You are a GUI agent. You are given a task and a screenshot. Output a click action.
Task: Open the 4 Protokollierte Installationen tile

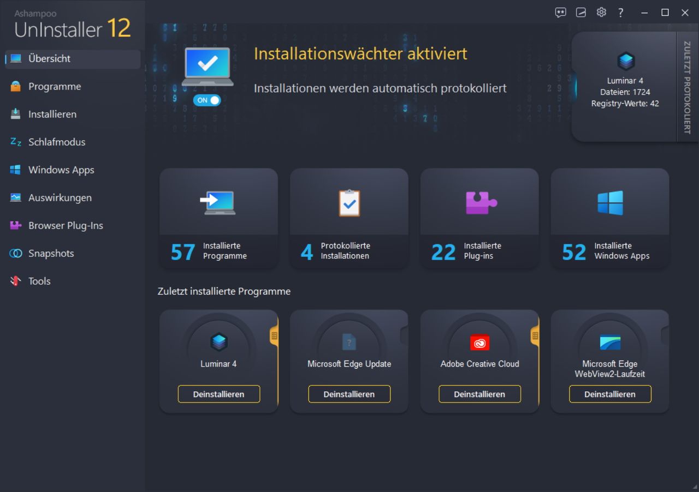[349, 218]
